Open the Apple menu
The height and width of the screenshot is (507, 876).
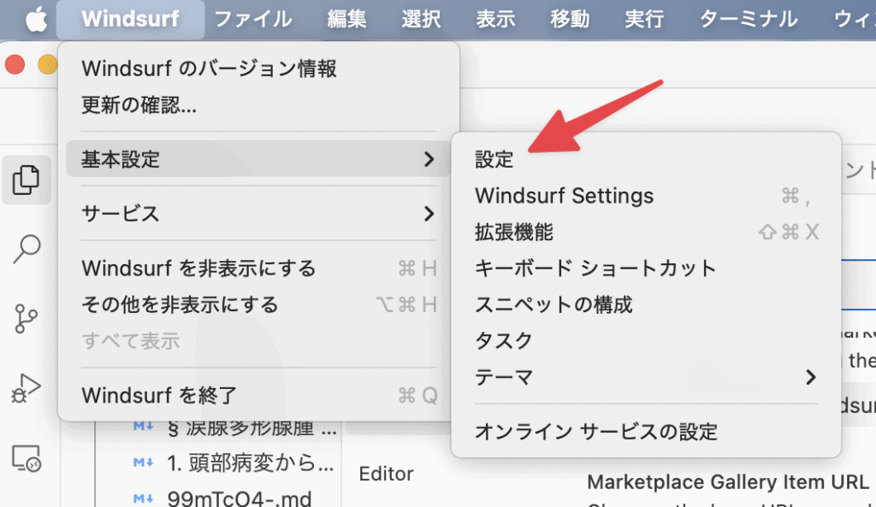tap(36, 20)
